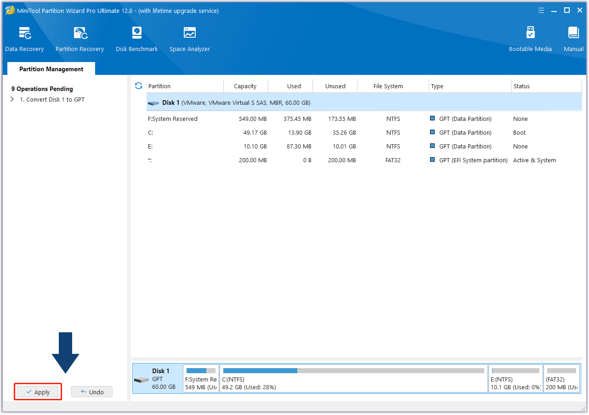This screenshot has height=415, width=589.
Task: Expand the Convert Disk 1 to GPT operation
Action: [12, 99]
